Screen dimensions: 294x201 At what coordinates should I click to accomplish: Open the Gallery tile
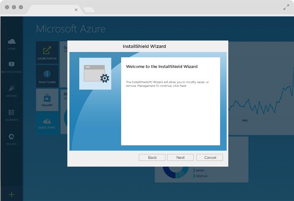click(47, 100)
